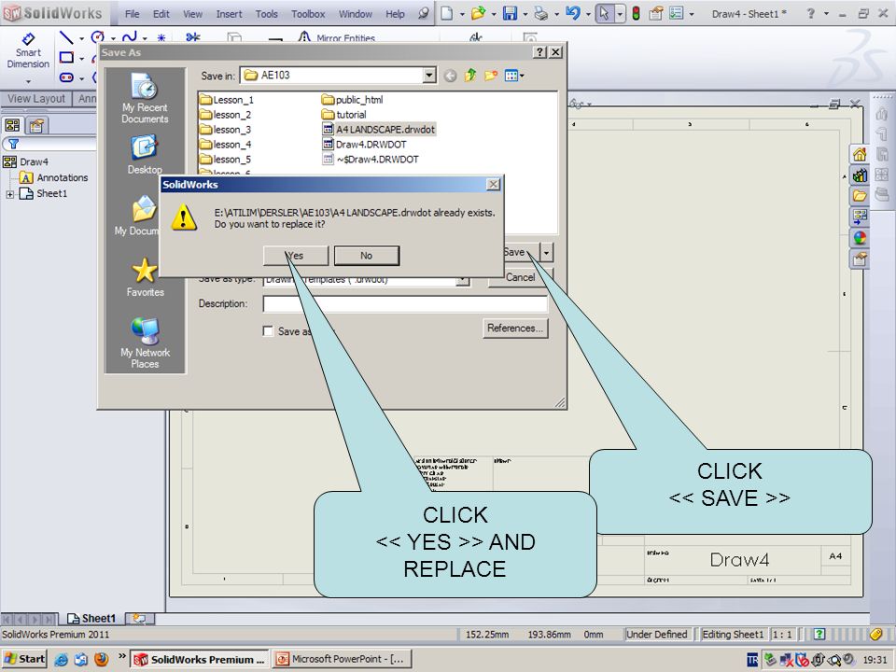Open the Save button dropdown arrow
Screen dimensions: 896x672
tap(547, 252)
